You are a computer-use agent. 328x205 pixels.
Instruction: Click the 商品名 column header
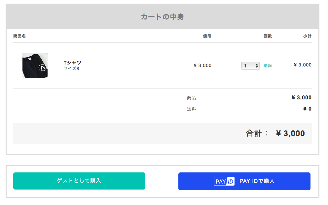[x=19, y=36]
